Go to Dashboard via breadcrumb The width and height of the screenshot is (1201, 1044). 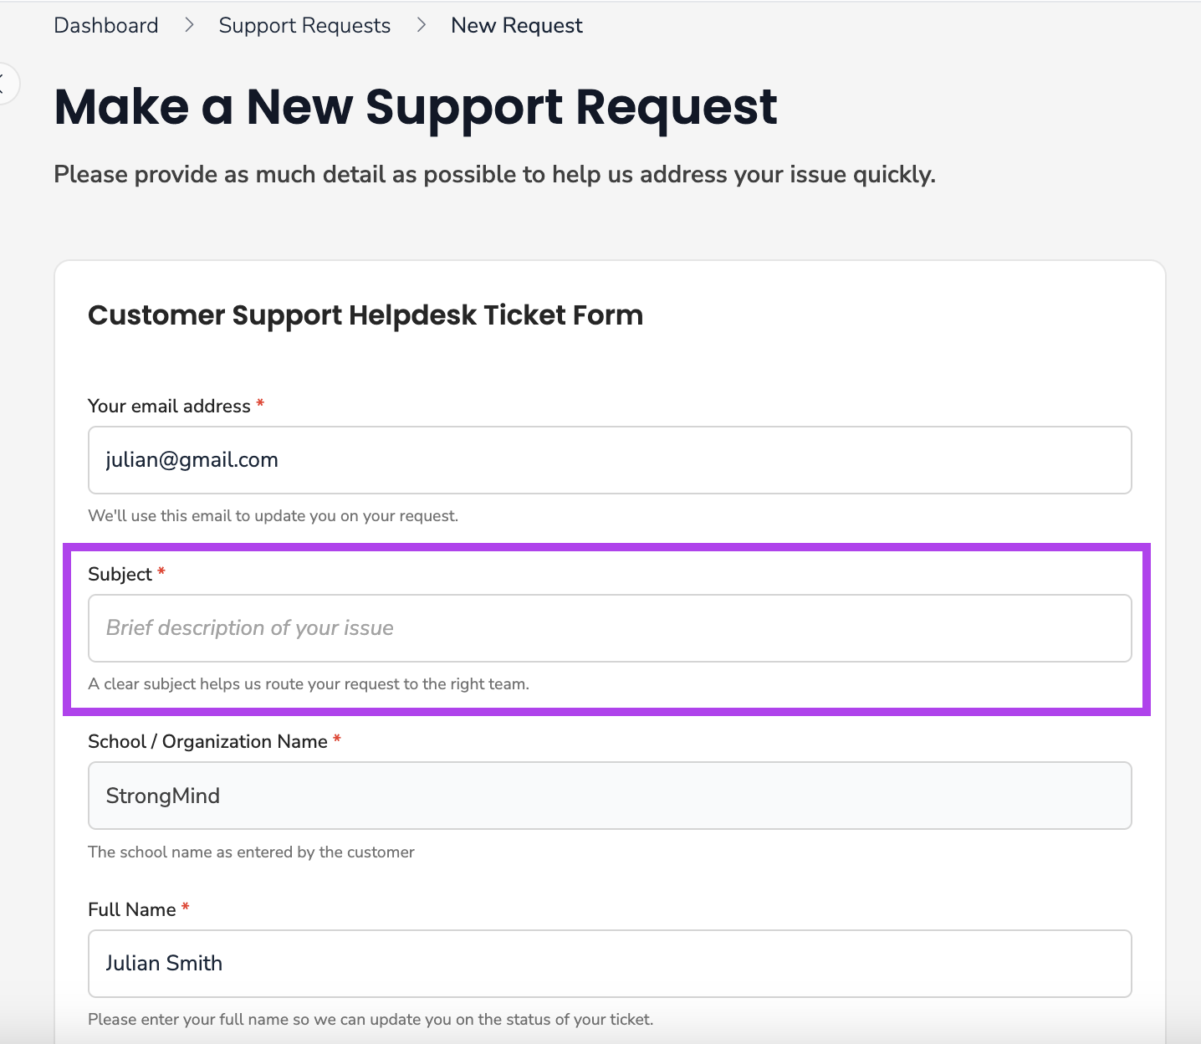[x=106, y=26]
